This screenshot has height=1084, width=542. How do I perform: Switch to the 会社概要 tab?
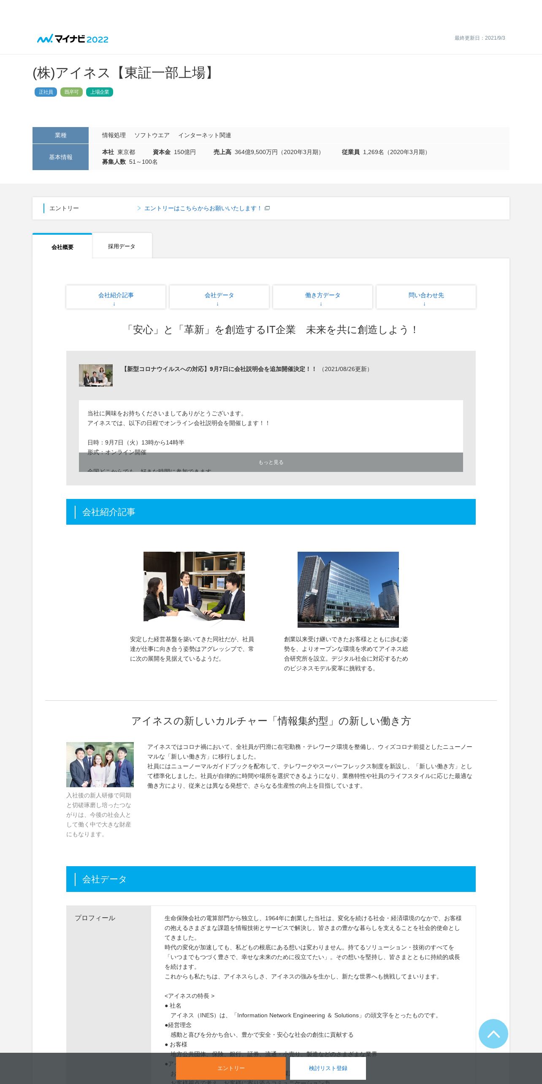coord(62,247)
